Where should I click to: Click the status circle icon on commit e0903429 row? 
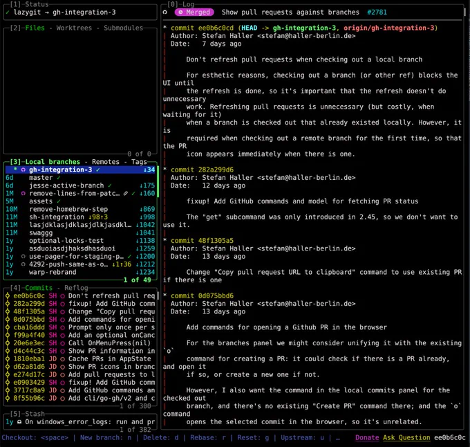click(62, 383)
